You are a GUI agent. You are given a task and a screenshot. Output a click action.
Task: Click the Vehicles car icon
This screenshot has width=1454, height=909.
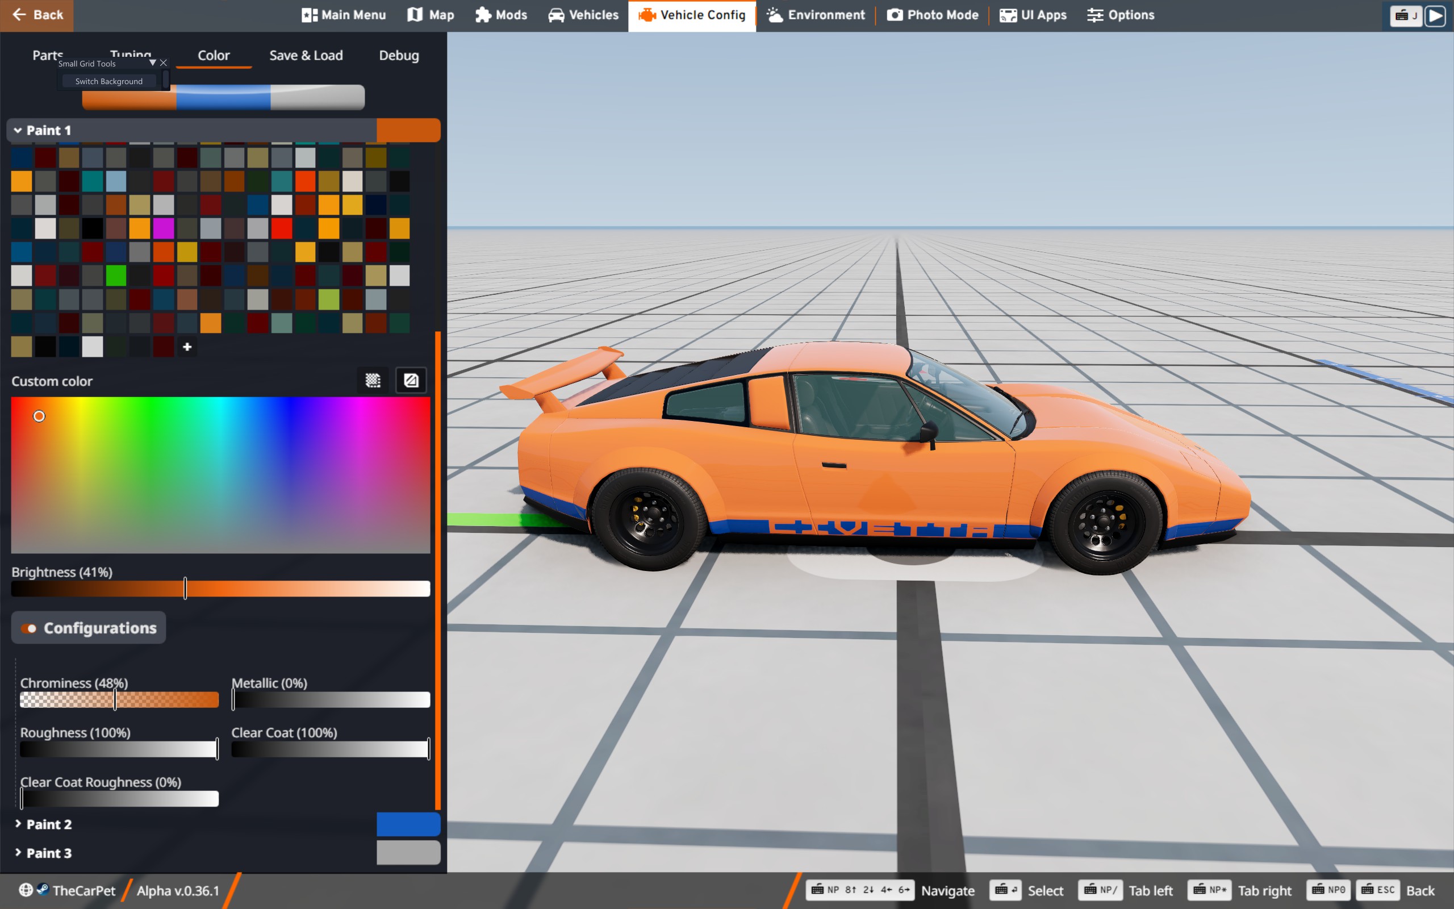[557, 15]
